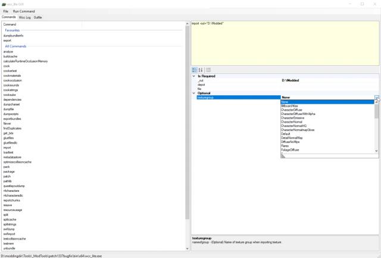Select the findDuplicates command
The height and width of the screenshot is (258, 381).
[x=13, y=128]
